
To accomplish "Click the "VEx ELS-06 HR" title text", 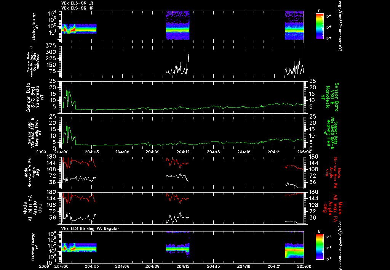I will 77,8.
